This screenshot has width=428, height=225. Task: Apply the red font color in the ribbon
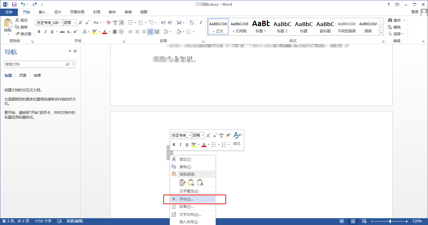tap(104, 32)
